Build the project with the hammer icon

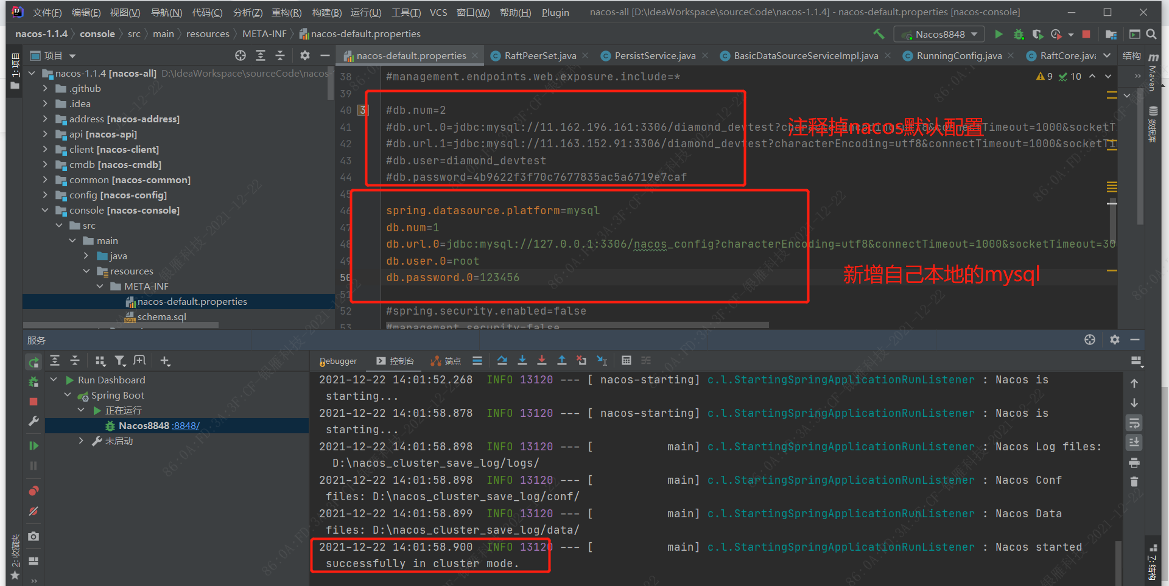pos(878,34)
